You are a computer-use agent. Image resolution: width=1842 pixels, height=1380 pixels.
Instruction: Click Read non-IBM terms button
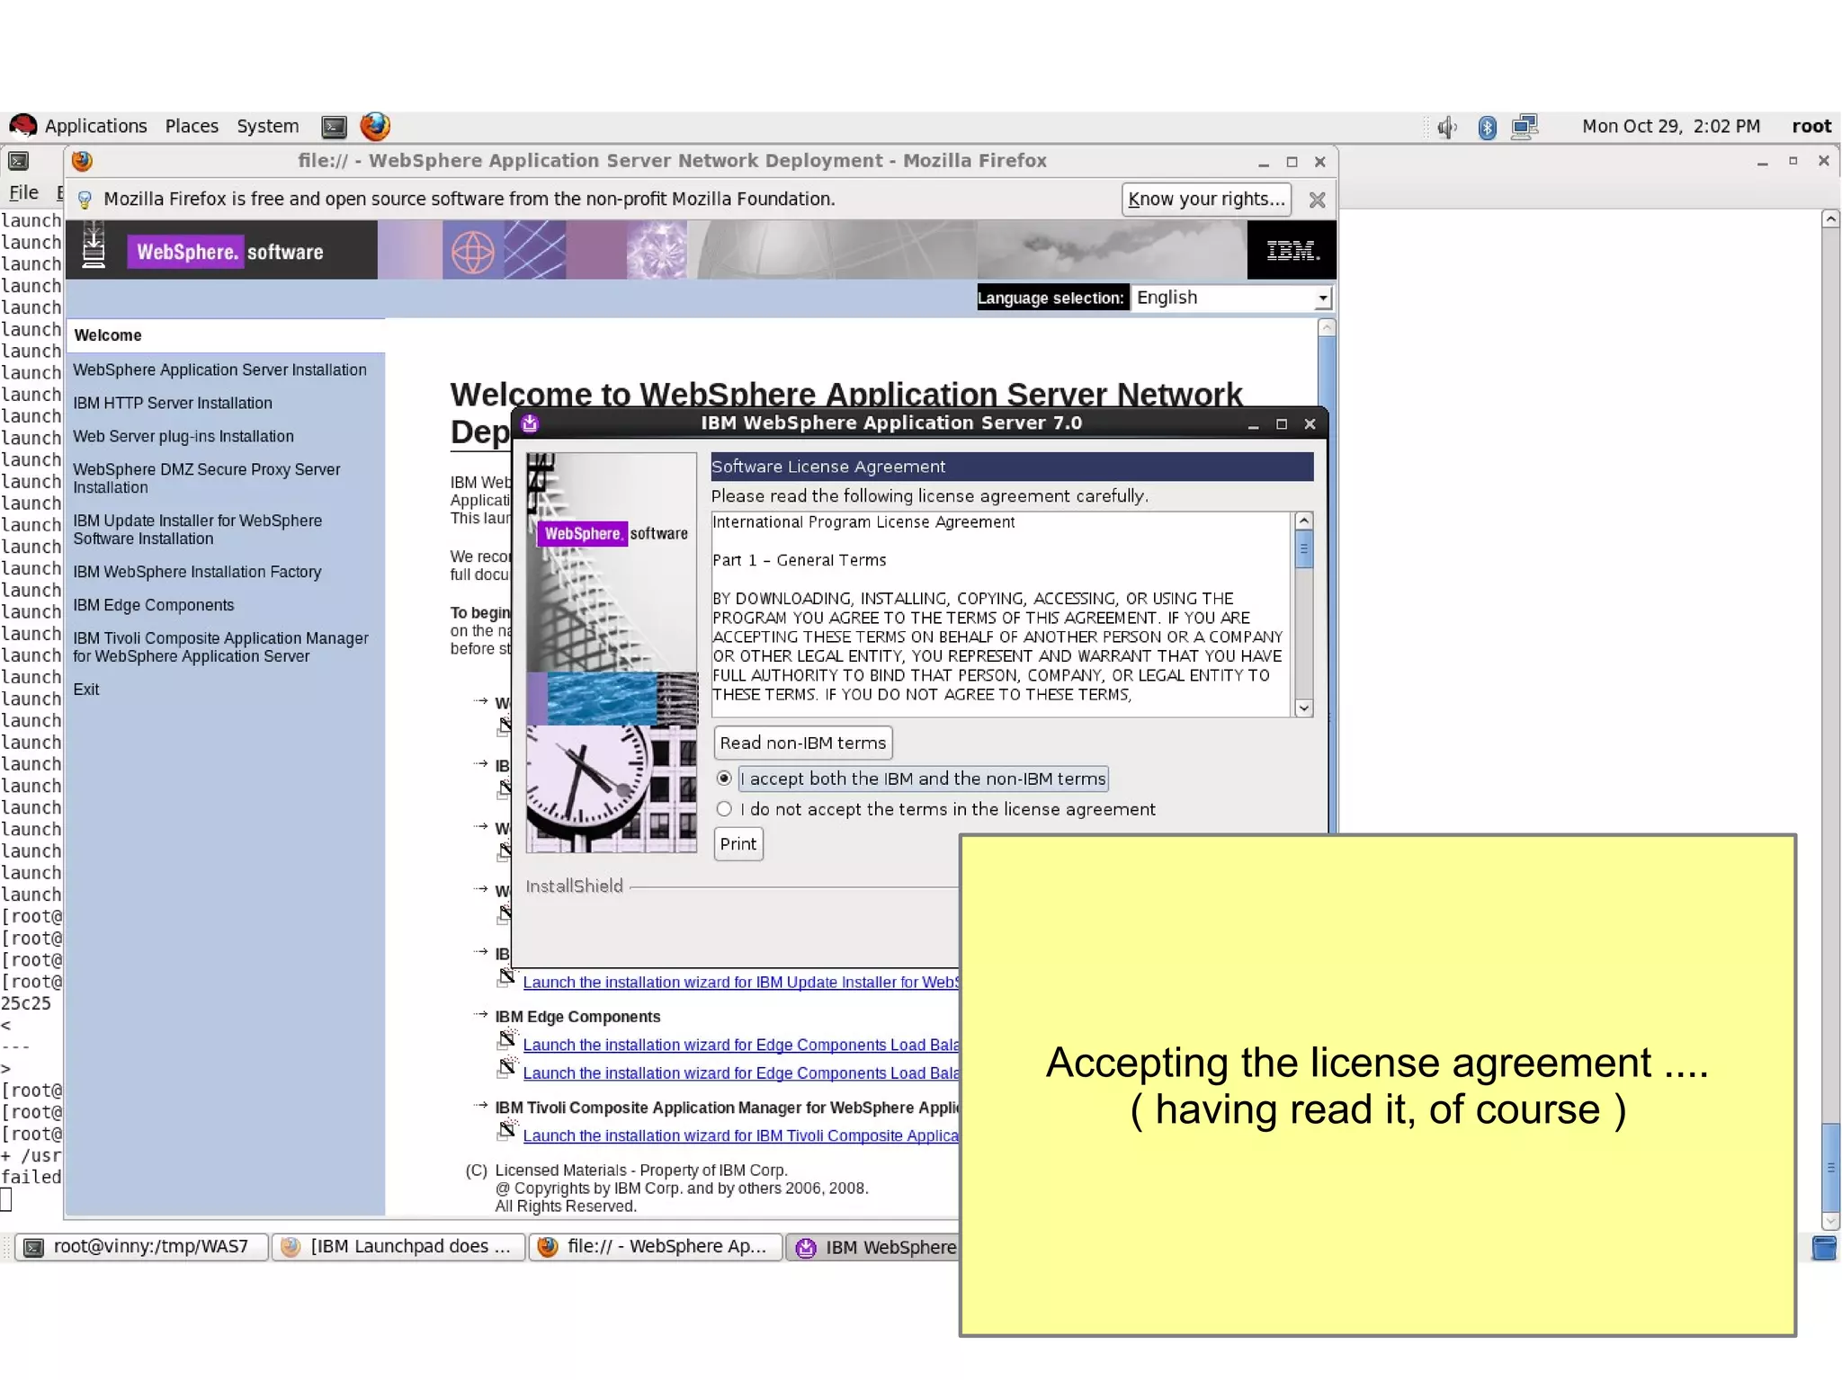pos(802,743)
